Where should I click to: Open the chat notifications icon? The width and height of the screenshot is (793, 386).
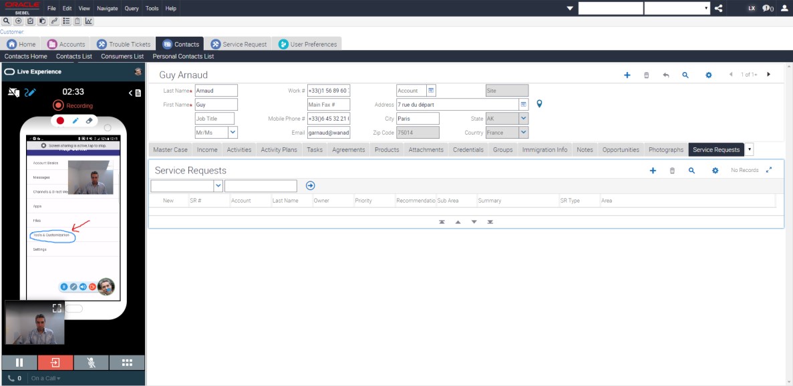(768, 9)
